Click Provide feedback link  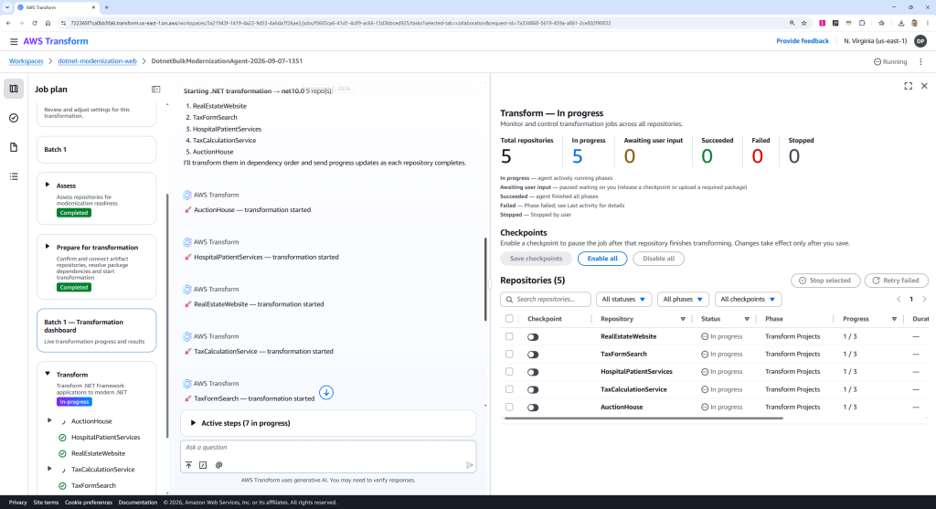(x=803, y=41)
